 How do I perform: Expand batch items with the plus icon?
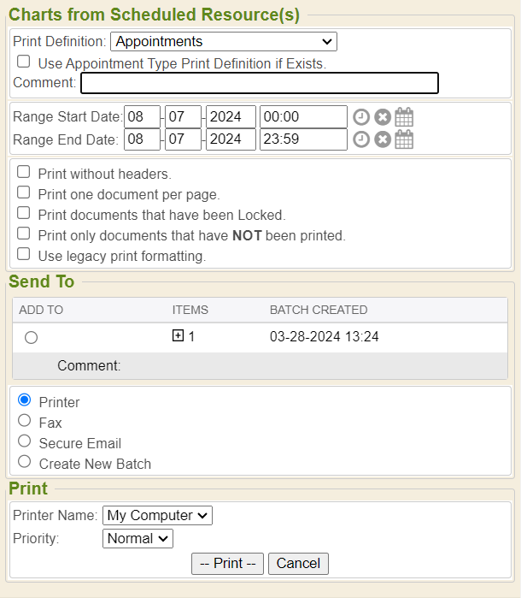coord(178,336)
